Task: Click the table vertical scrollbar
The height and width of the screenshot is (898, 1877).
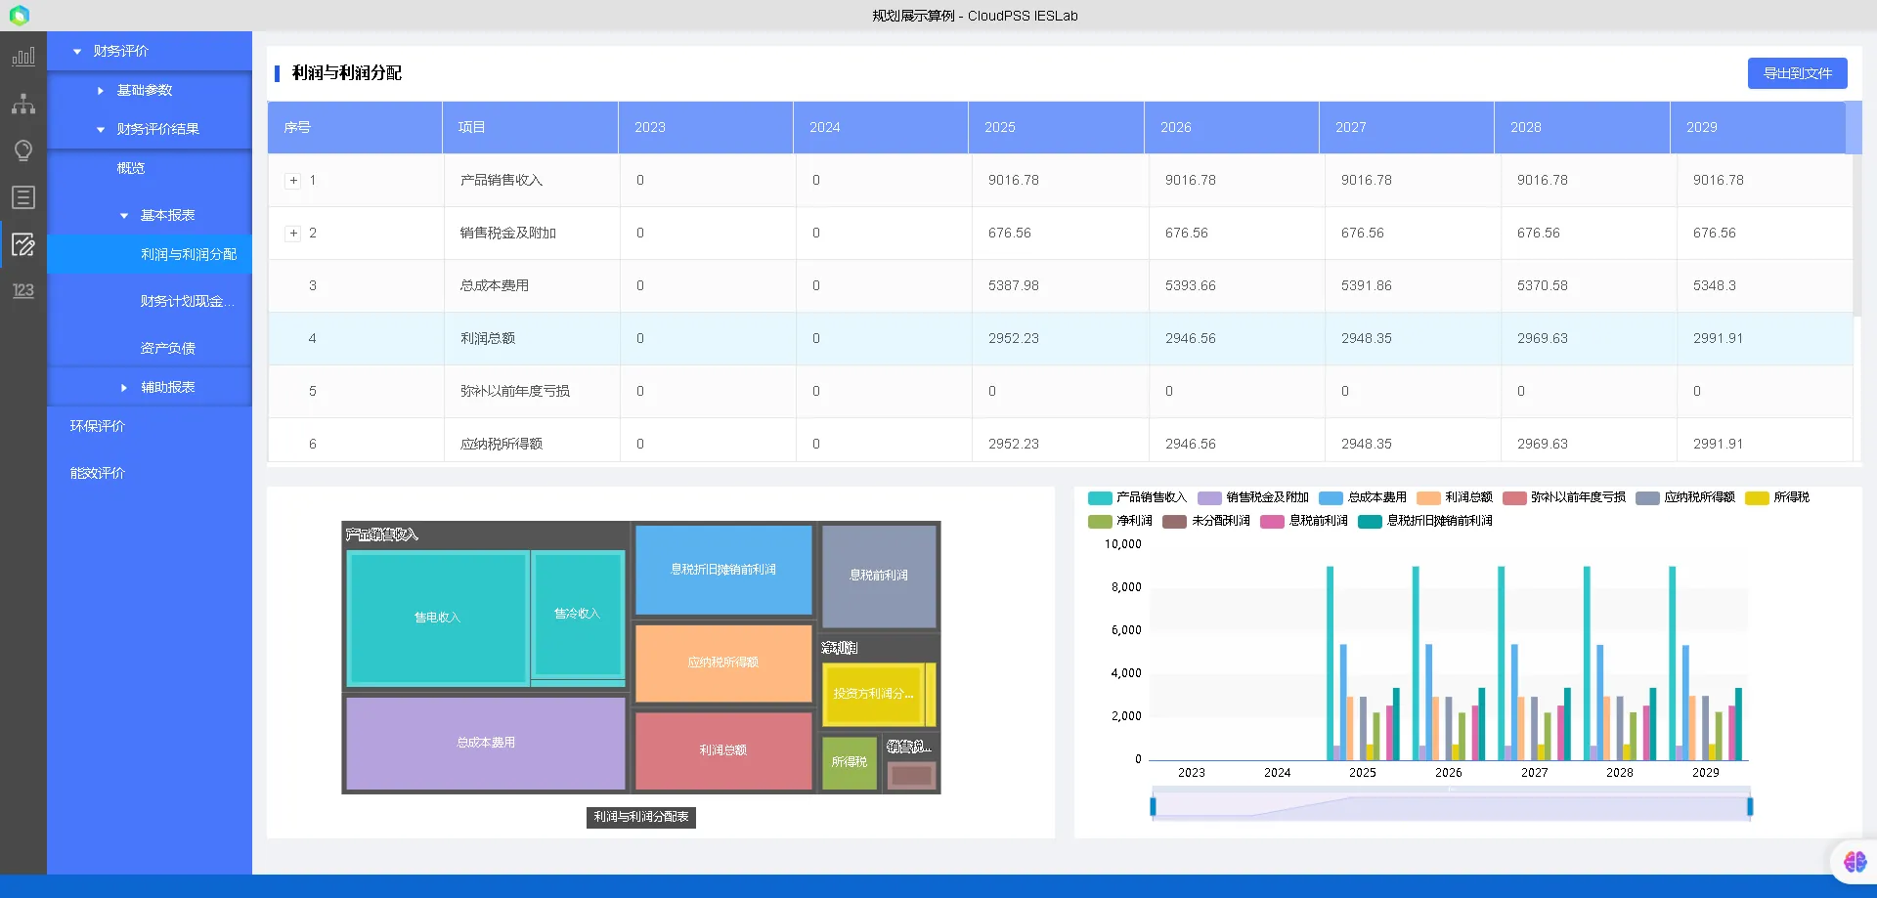Action: (x=1856, y=235)
